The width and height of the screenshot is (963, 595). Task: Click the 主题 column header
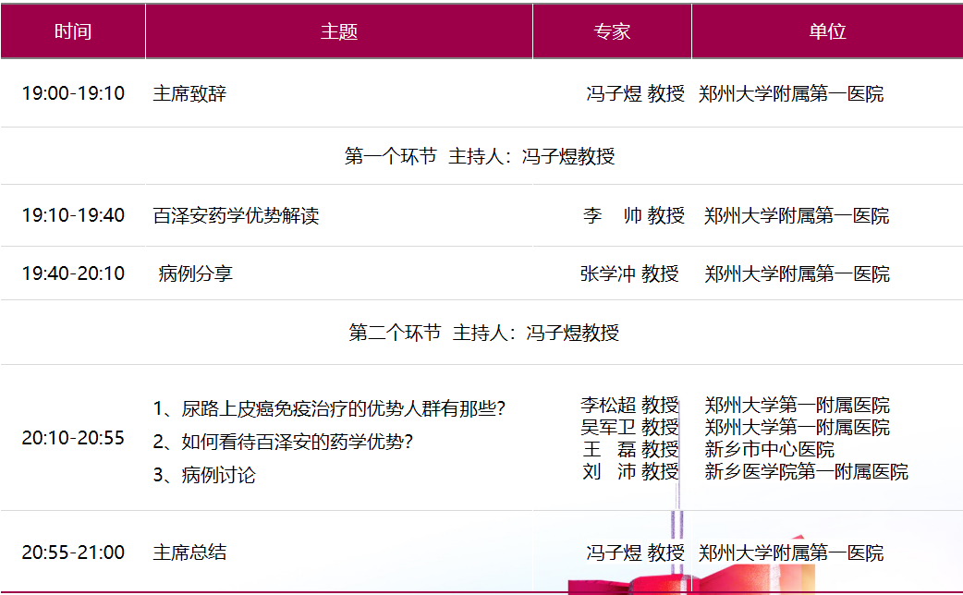click(339, 31)
